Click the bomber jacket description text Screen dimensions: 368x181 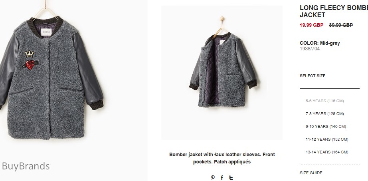click(x=222, y=158)
